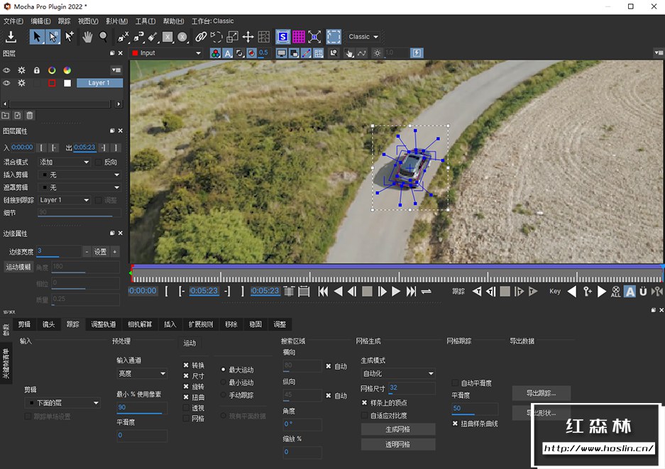Open the 文件 menu
Screen dimensions: 665x469
click(13, 21)
